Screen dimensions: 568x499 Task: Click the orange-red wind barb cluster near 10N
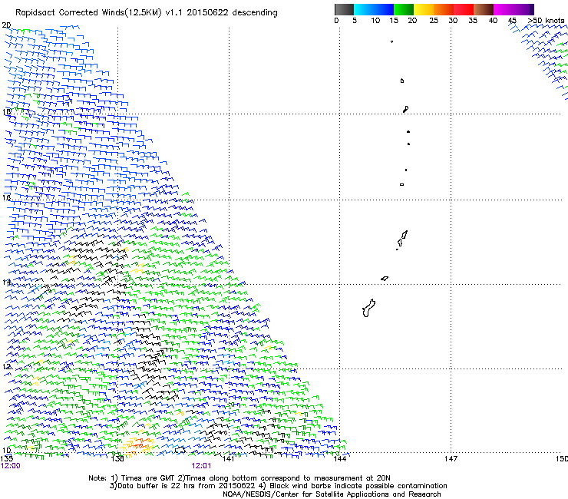pos(137,444)
